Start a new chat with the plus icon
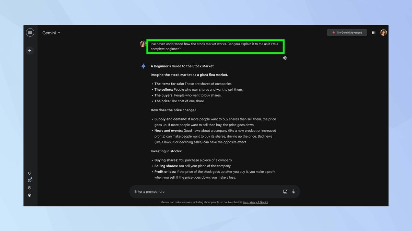412x231 pixels. pos(30,50)
